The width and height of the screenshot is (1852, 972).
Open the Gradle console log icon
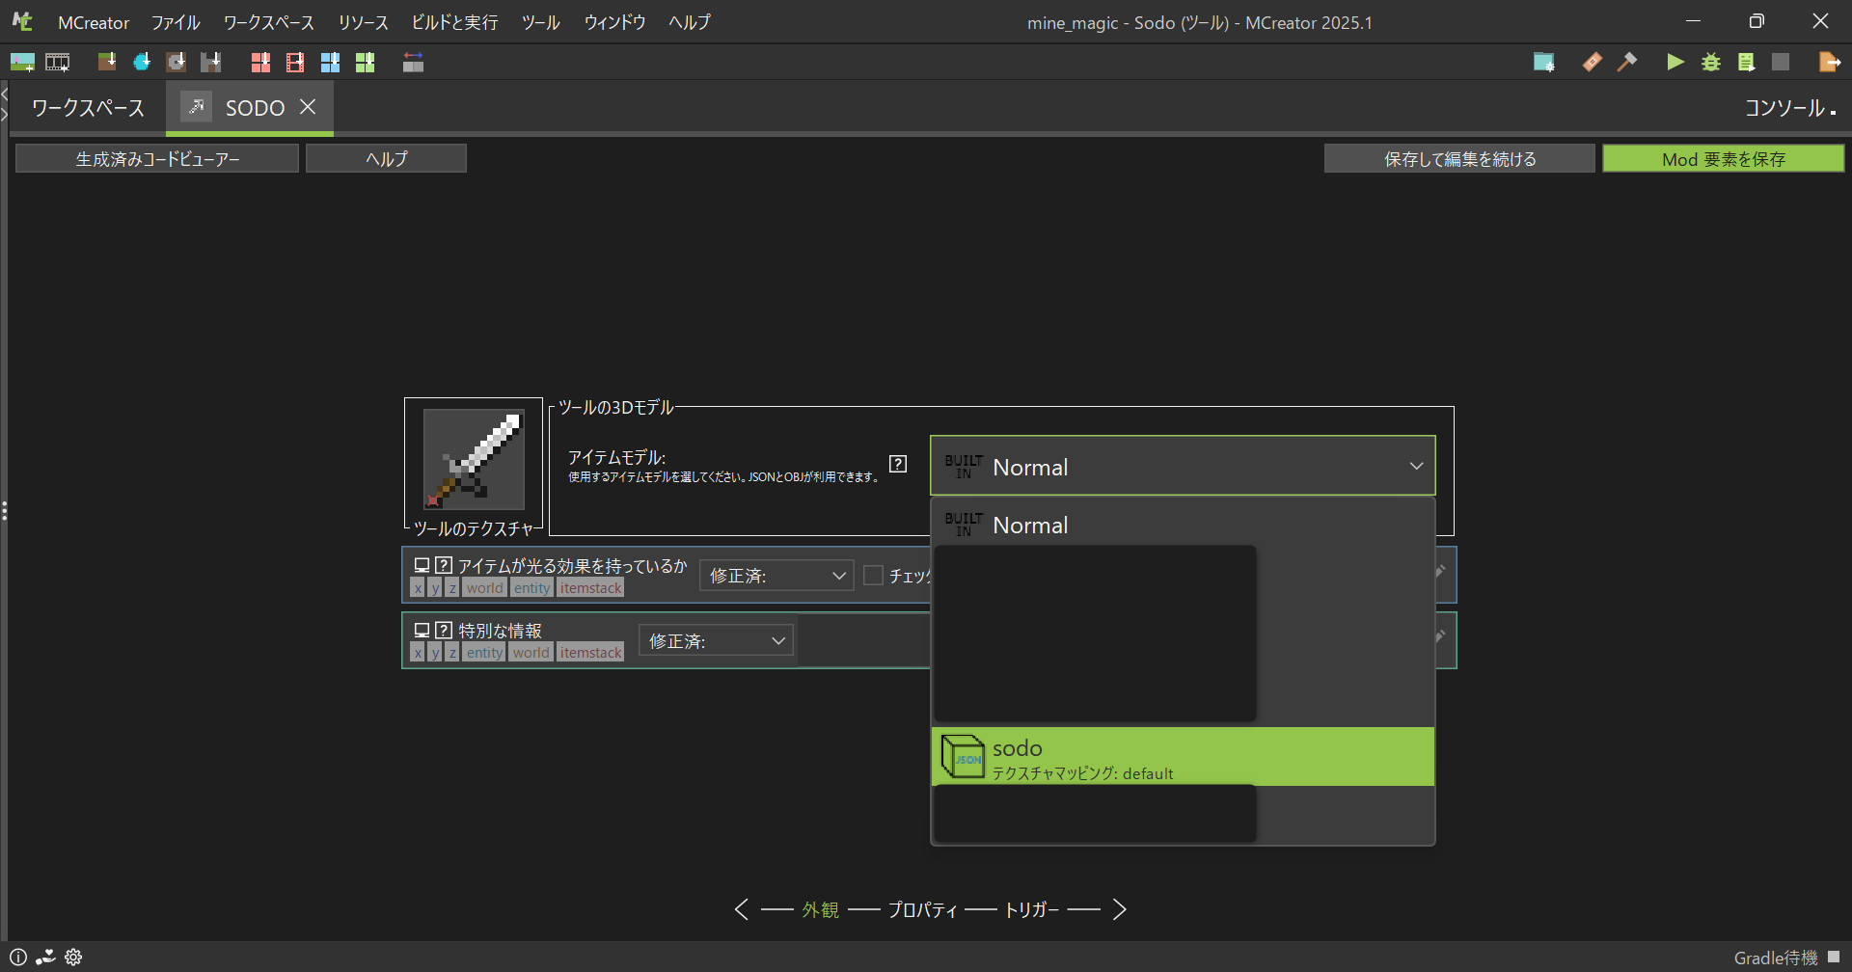click(x=1747, y=62)
